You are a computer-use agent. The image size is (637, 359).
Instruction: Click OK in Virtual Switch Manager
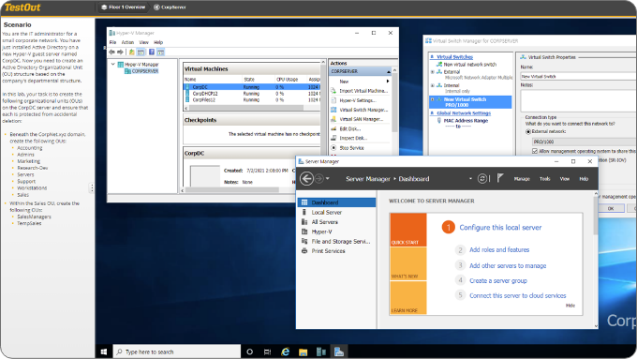[611, 208]
